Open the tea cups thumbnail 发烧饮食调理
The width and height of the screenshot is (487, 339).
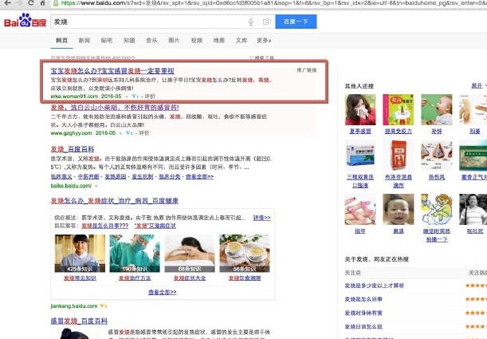[244, 254]
